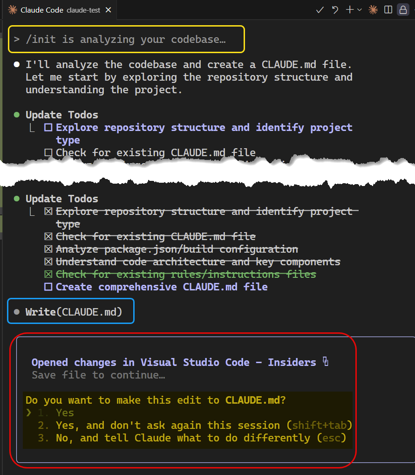Viewport: 415px width, 475px height.
Task: Click the 'Save file to continue…' text
Action: point(98,375)
